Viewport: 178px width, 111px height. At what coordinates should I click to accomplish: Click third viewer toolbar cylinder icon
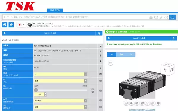coord(137,103)
